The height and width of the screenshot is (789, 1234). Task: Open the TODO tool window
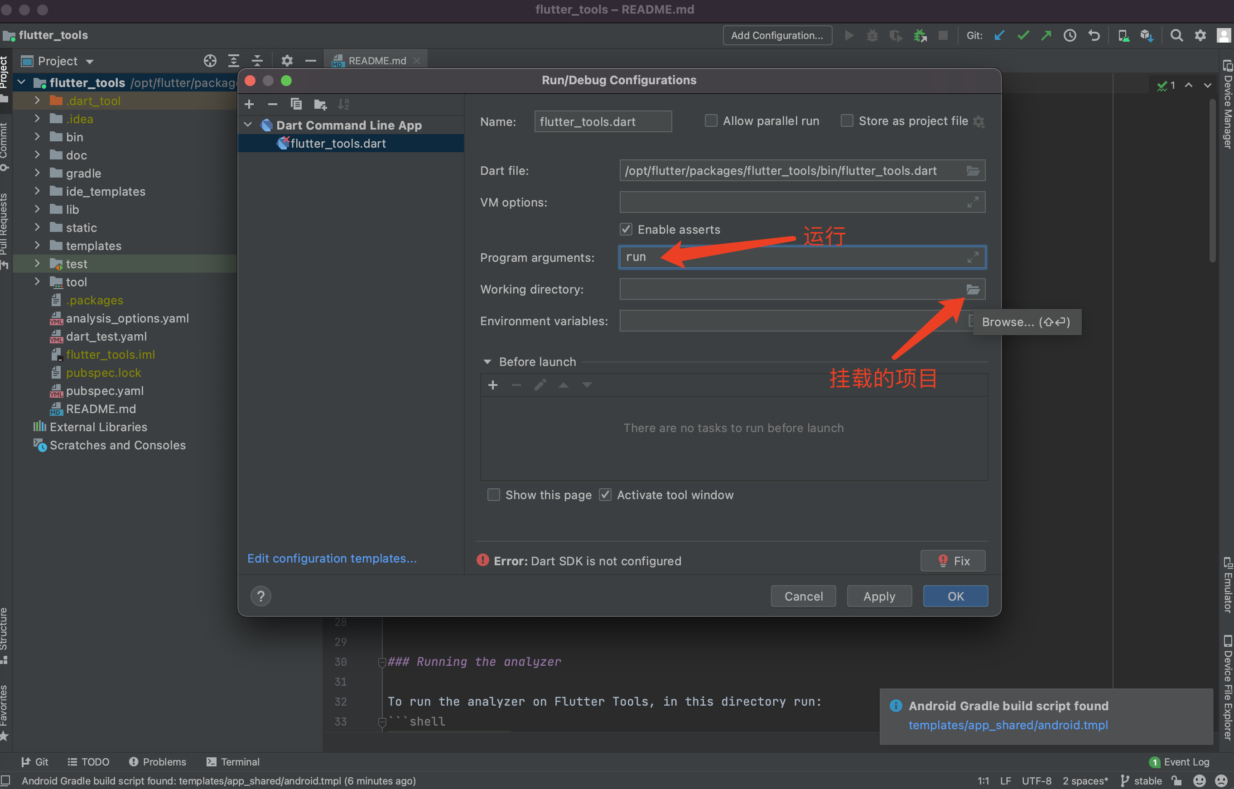pyautogui.click(x=89, y=762)
